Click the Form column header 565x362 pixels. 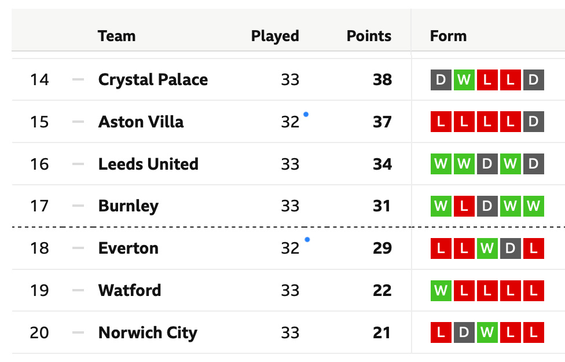448,36
